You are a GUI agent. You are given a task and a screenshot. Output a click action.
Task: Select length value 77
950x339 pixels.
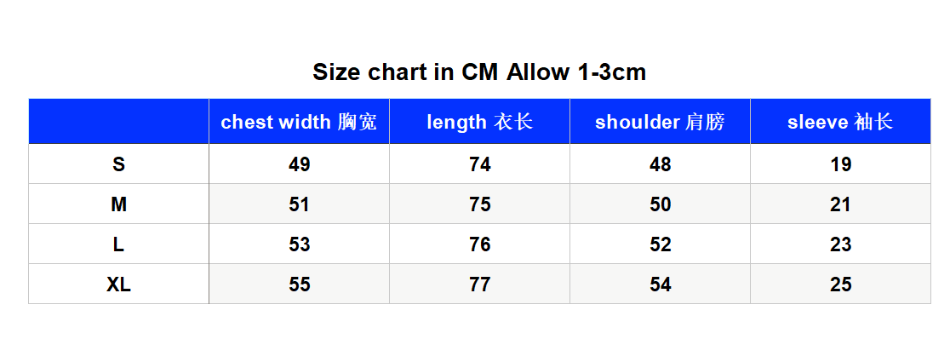(x=480, y=284)
